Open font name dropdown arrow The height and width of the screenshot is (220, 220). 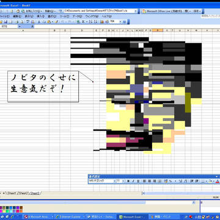pyautogui.click(x=114, y=181)
